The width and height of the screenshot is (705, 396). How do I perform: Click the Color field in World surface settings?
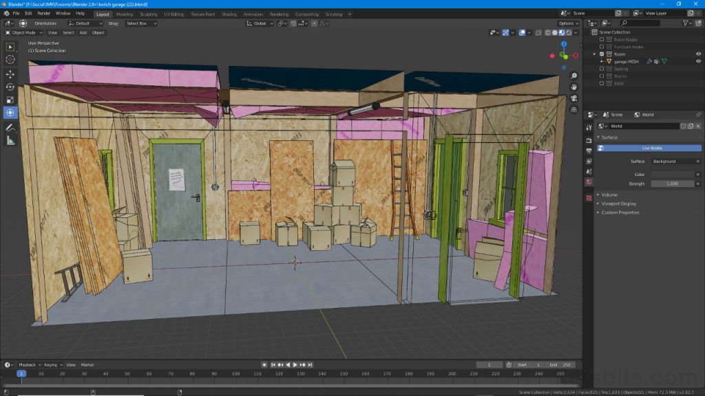(x=673, y=173)
